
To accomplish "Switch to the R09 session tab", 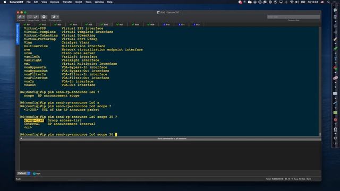I will (151, 24).
